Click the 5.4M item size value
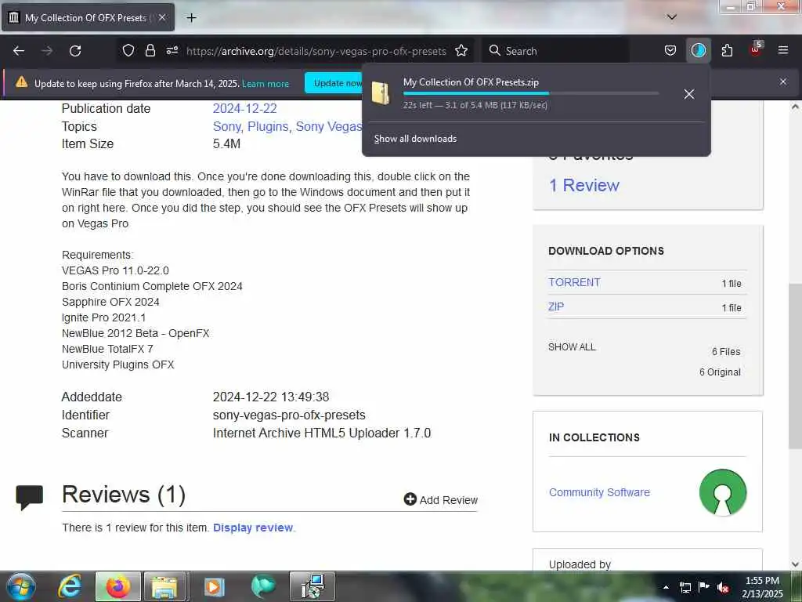This screenshot has height=602, width=802. point(226,144)
